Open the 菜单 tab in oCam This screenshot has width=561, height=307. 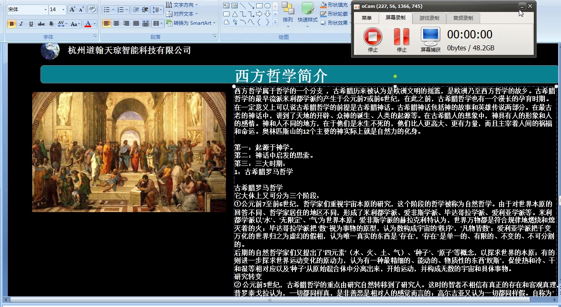click(x=366, y=18)
